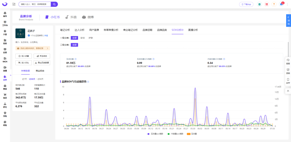Expand the blue 对比 side panel
This screenshot has height=142, width=291.
click(x=288, y=20)
